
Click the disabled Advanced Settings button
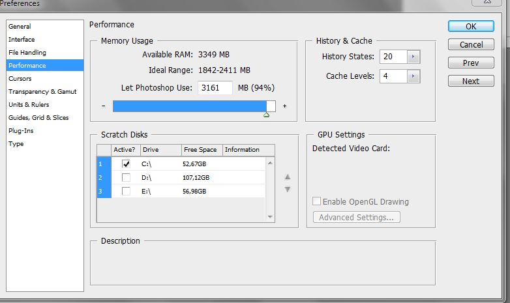pyautogui.click(x=357, y=217)
